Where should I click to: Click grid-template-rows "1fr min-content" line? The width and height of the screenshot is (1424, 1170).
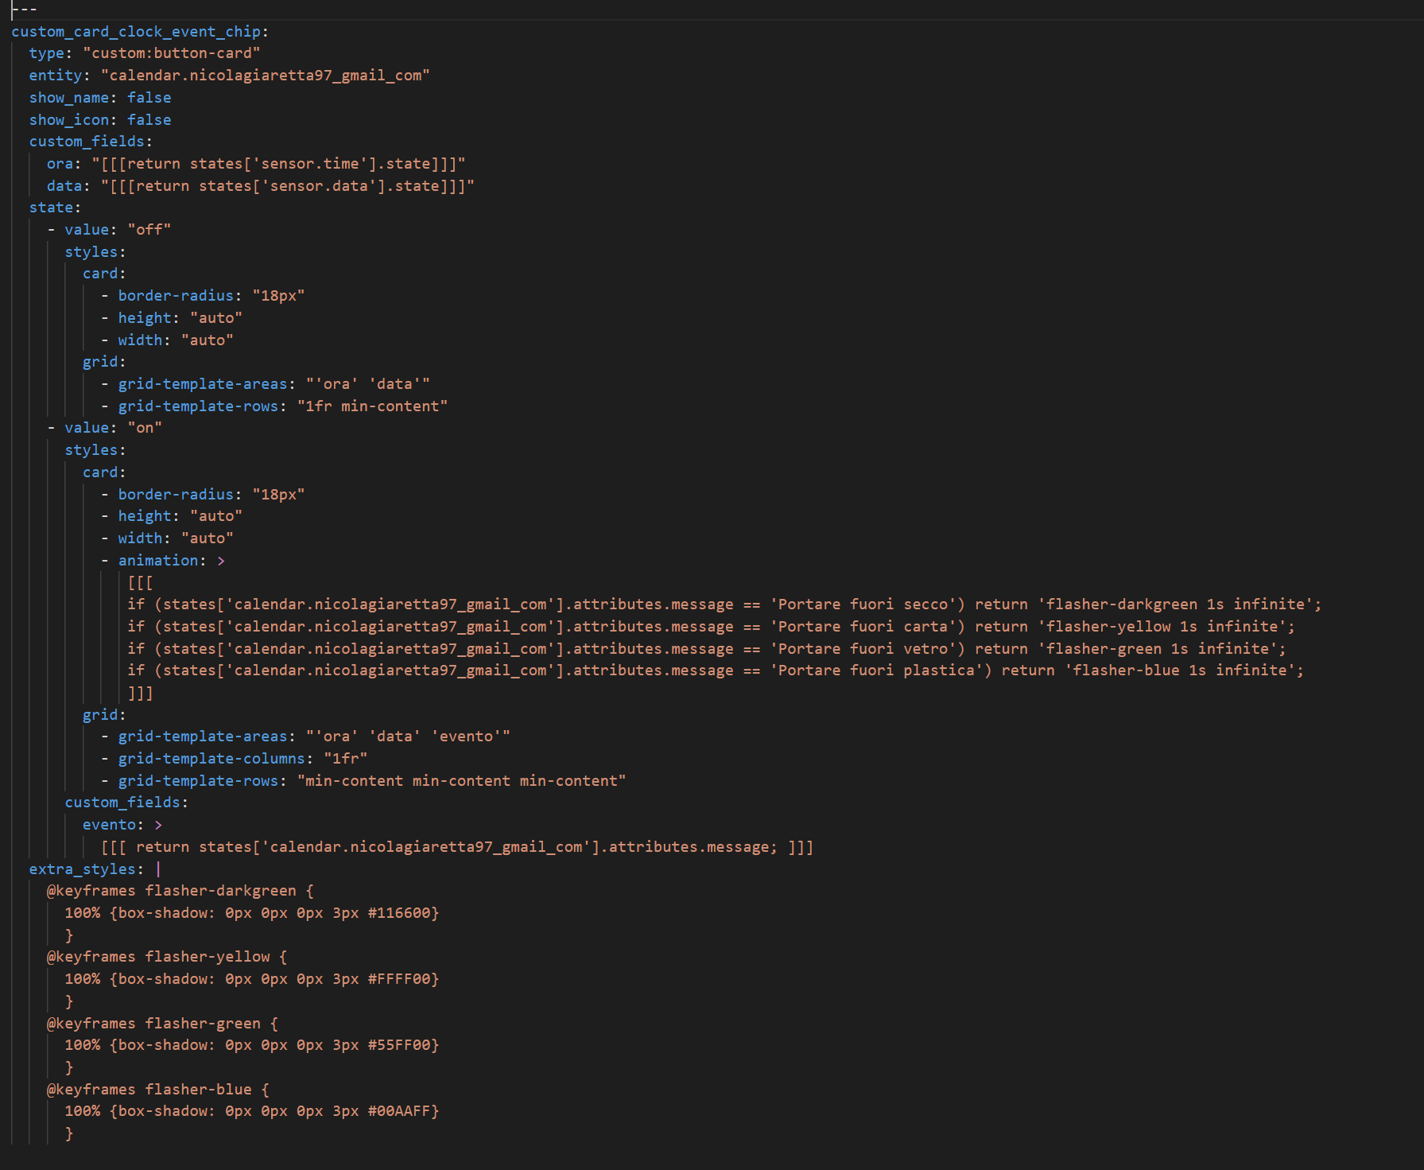click(x=274, y=406)
